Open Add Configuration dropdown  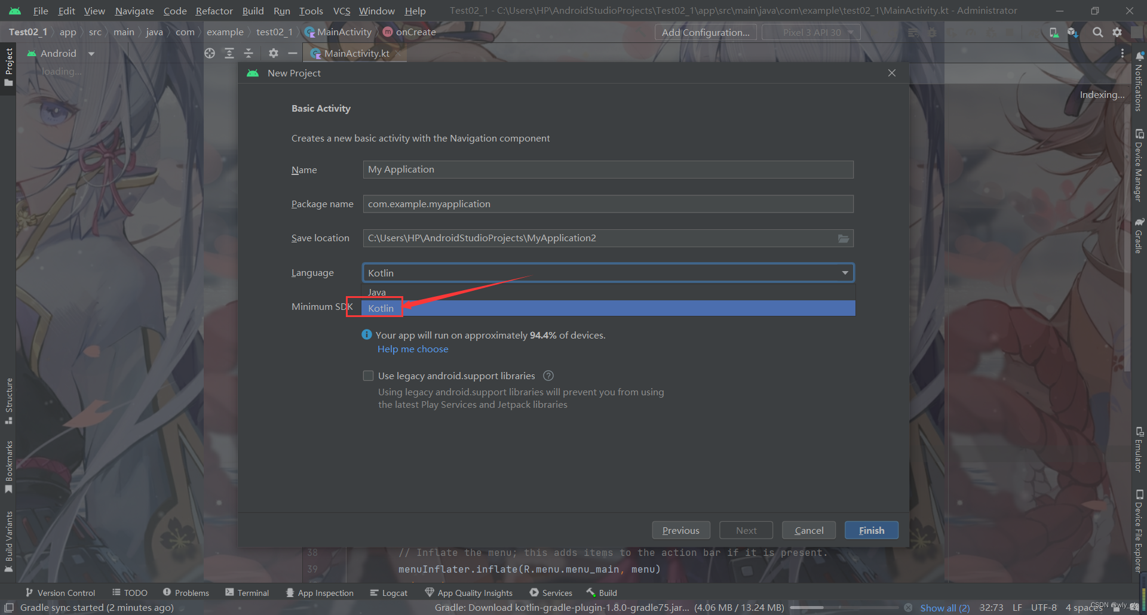[x=706, y=32]
